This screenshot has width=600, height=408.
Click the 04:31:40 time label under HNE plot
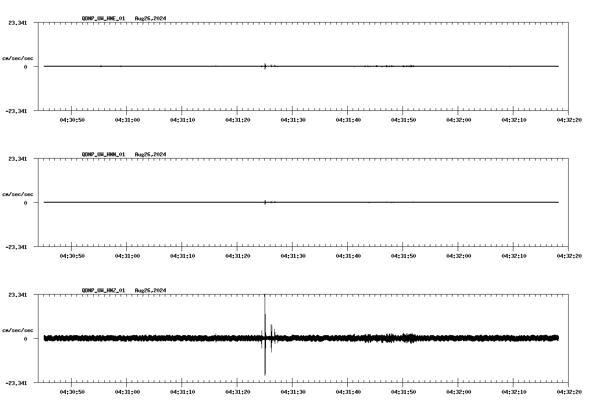coord(348,120)
